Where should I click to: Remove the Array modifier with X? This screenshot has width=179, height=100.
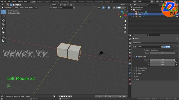click(174, 47)
